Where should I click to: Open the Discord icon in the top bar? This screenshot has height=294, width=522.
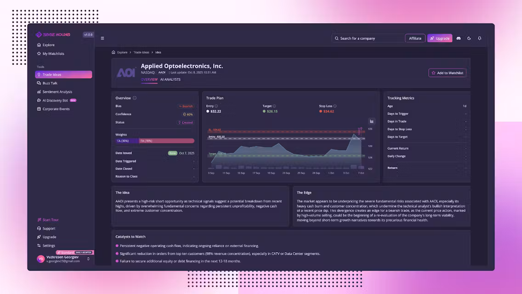point(459,38)
